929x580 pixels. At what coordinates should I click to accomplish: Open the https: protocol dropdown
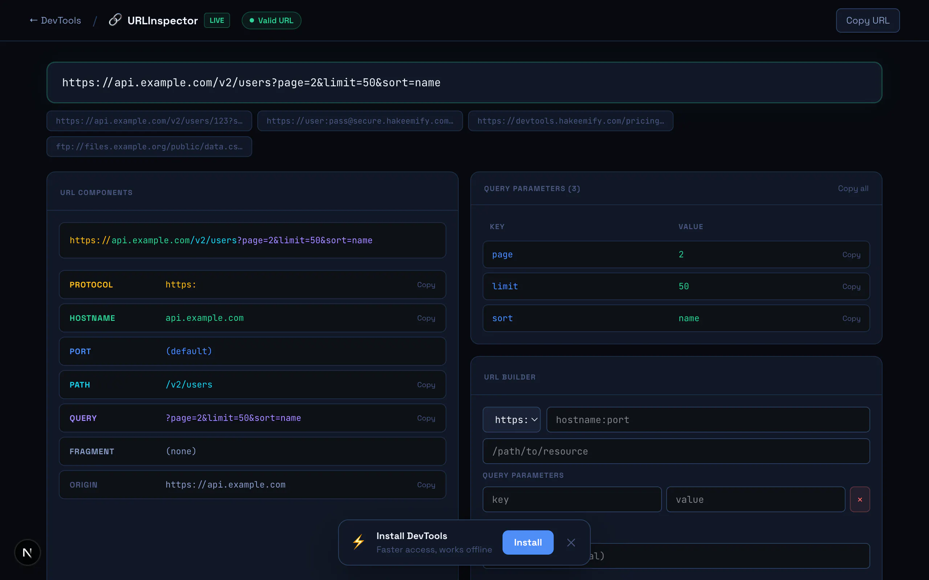511,419
